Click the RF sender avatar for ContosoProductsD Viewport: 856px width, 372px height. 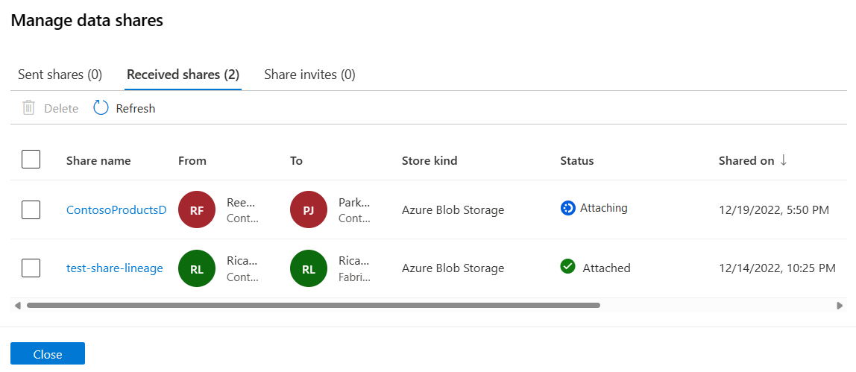[x=197, y=210]
